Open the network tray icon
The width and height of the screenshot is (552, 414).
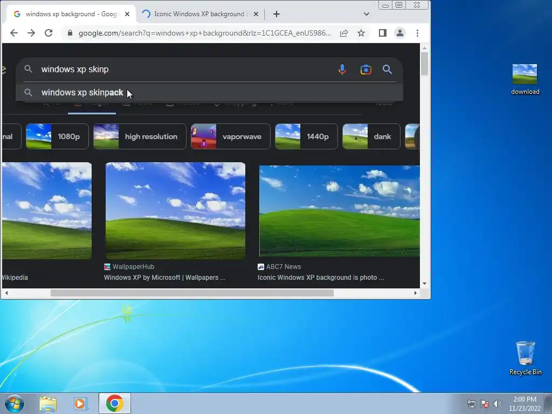point(471,404)
